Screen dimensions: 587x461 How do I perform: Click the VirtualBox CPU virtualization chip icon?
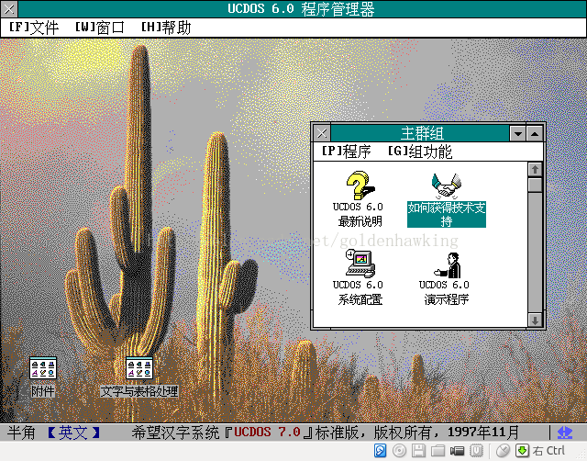(476, 451)
